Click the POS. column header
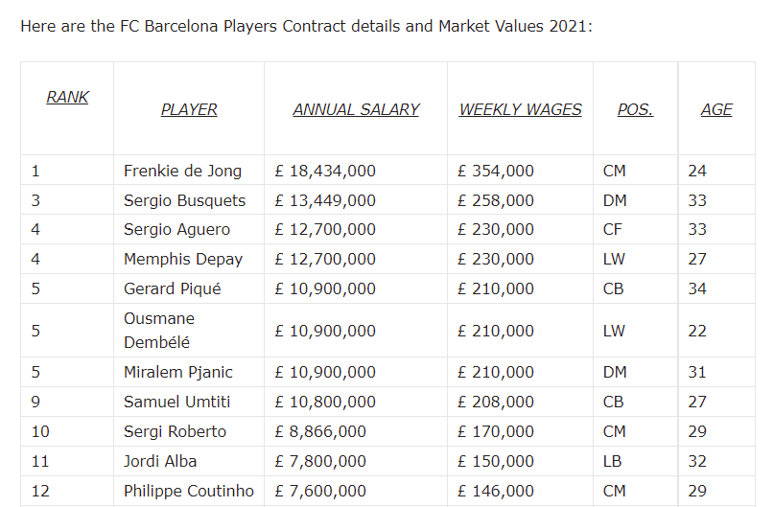 coord(635,109)
